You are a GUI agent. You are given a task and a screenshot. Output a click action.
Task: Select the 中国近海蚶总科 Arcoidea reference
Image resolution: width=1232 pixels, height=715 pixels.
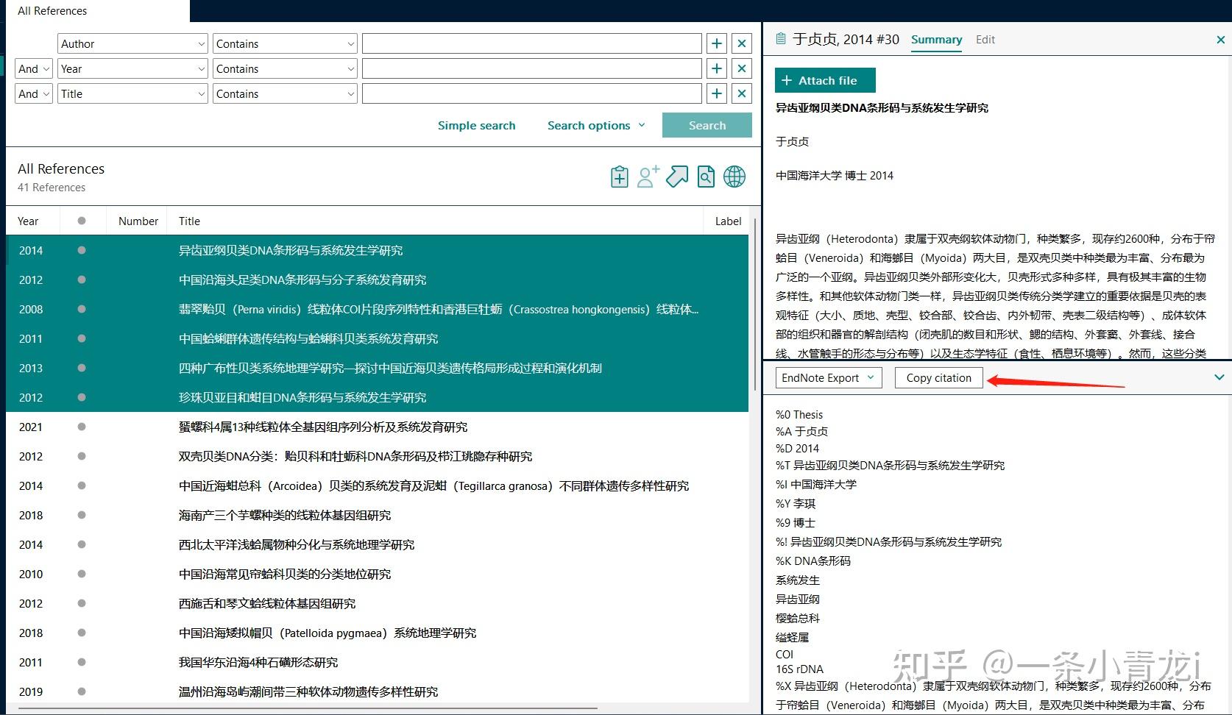(x=377, y=485)
